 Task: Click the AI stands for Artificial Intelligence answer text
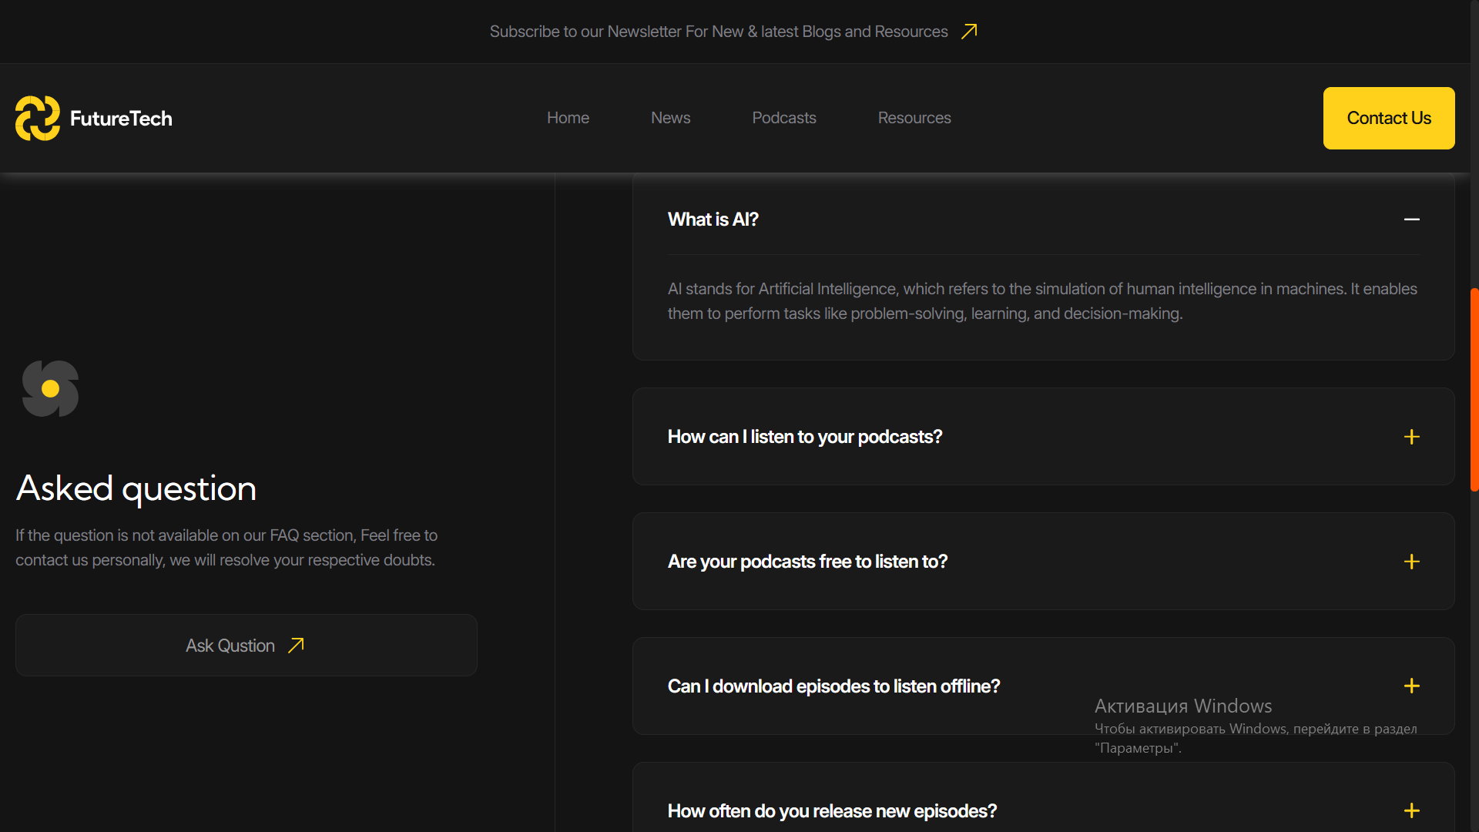click(1042, 301)
